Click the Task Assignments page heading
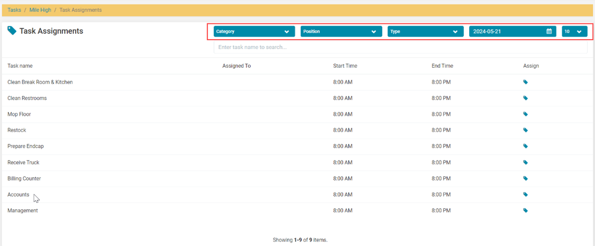Image resolution: width=595 pixels, height=246 pixels. 51,31
